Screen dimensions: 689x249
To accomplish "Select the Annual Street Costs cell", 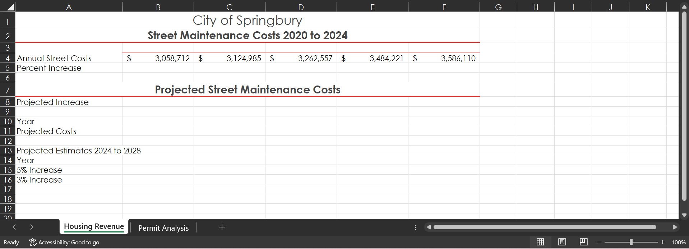I will (69, 58).
